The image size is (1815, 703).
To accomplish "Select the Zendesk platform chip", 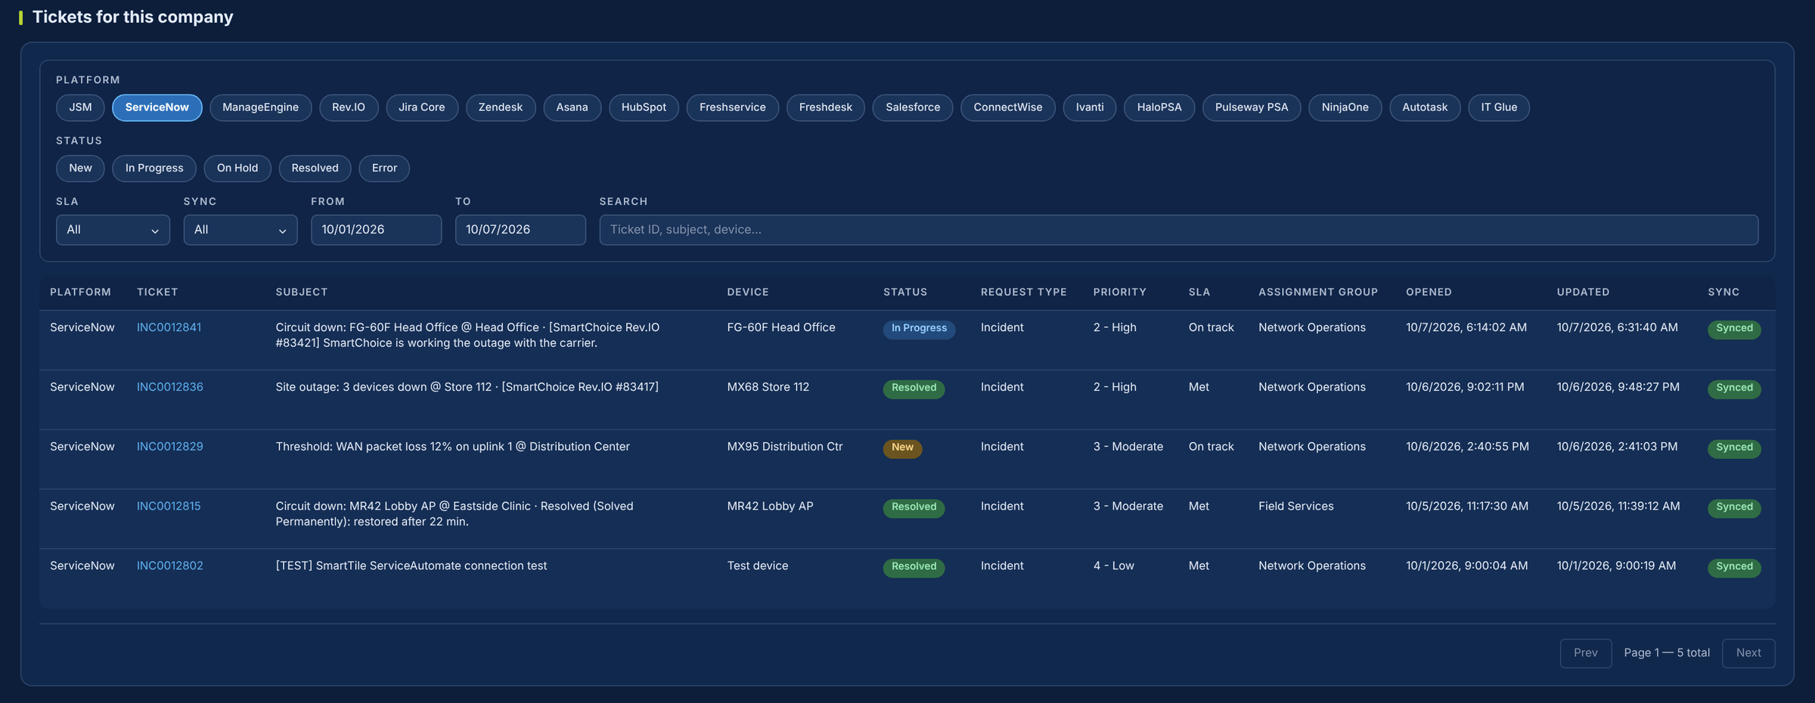I will pyautogui.click(x=501, y=107).
